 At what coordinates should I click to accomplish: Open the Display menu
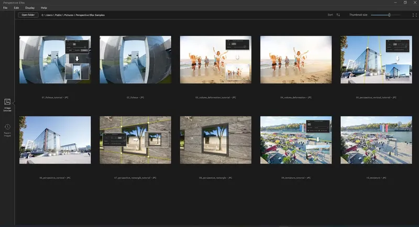pos(30,8)
